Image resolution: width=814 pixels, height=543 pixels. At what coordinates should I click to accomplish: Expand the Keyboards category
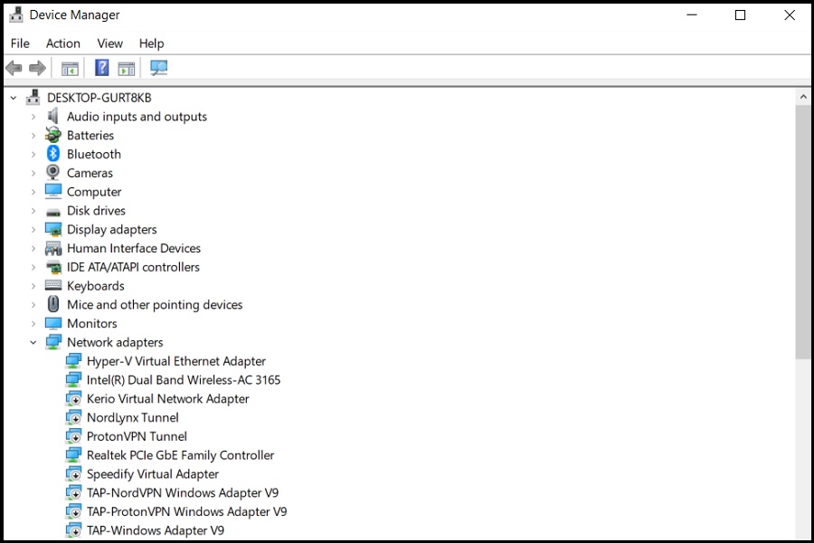[x=34, y=285]
